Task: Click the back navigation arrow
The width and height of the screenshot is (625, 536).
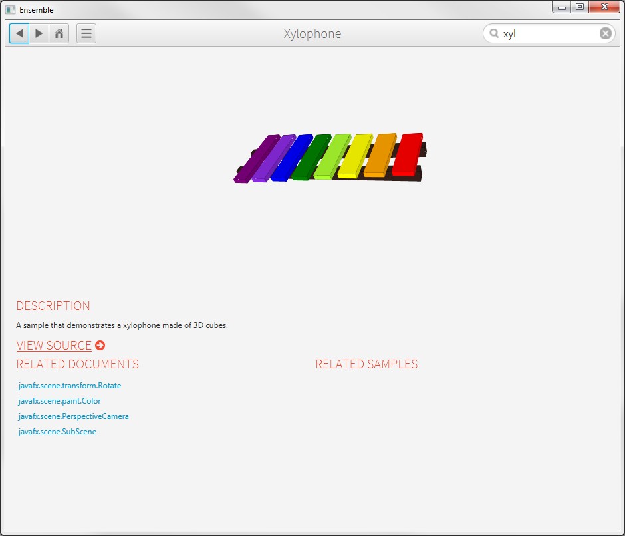Action: [19, 33]
